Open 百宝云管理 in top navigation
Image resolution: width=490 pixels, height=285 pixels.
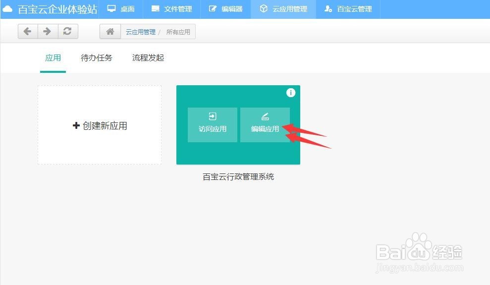point(348,9)
